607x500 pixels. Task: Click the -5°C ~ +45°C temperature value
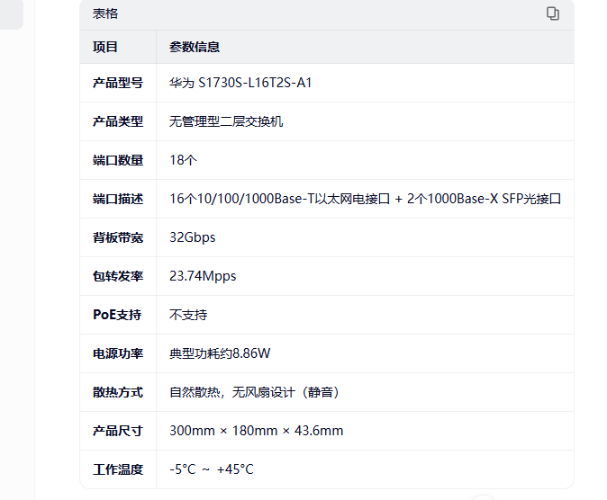pyautogui.click(x=212, y=469)
